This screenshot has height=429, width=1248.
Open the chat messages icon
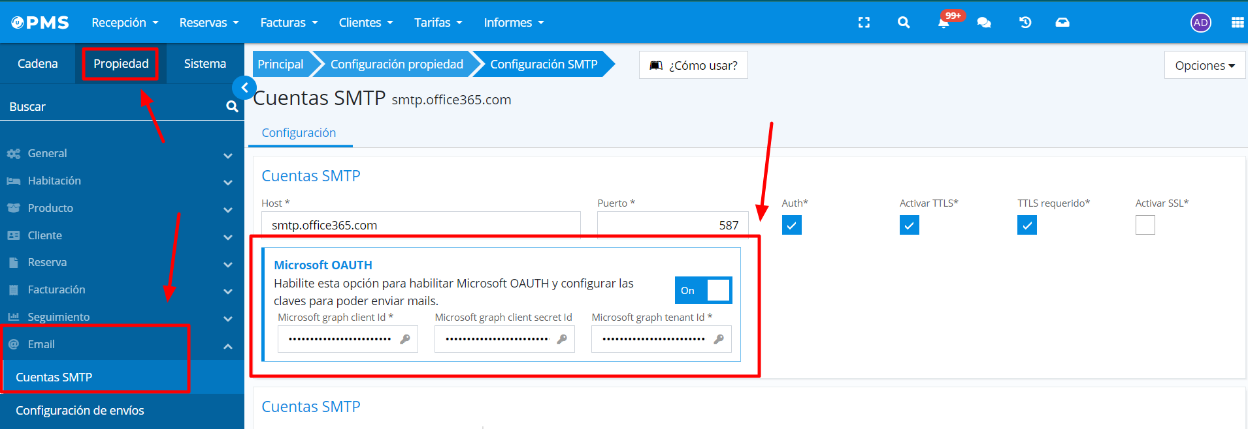(984, 23)
